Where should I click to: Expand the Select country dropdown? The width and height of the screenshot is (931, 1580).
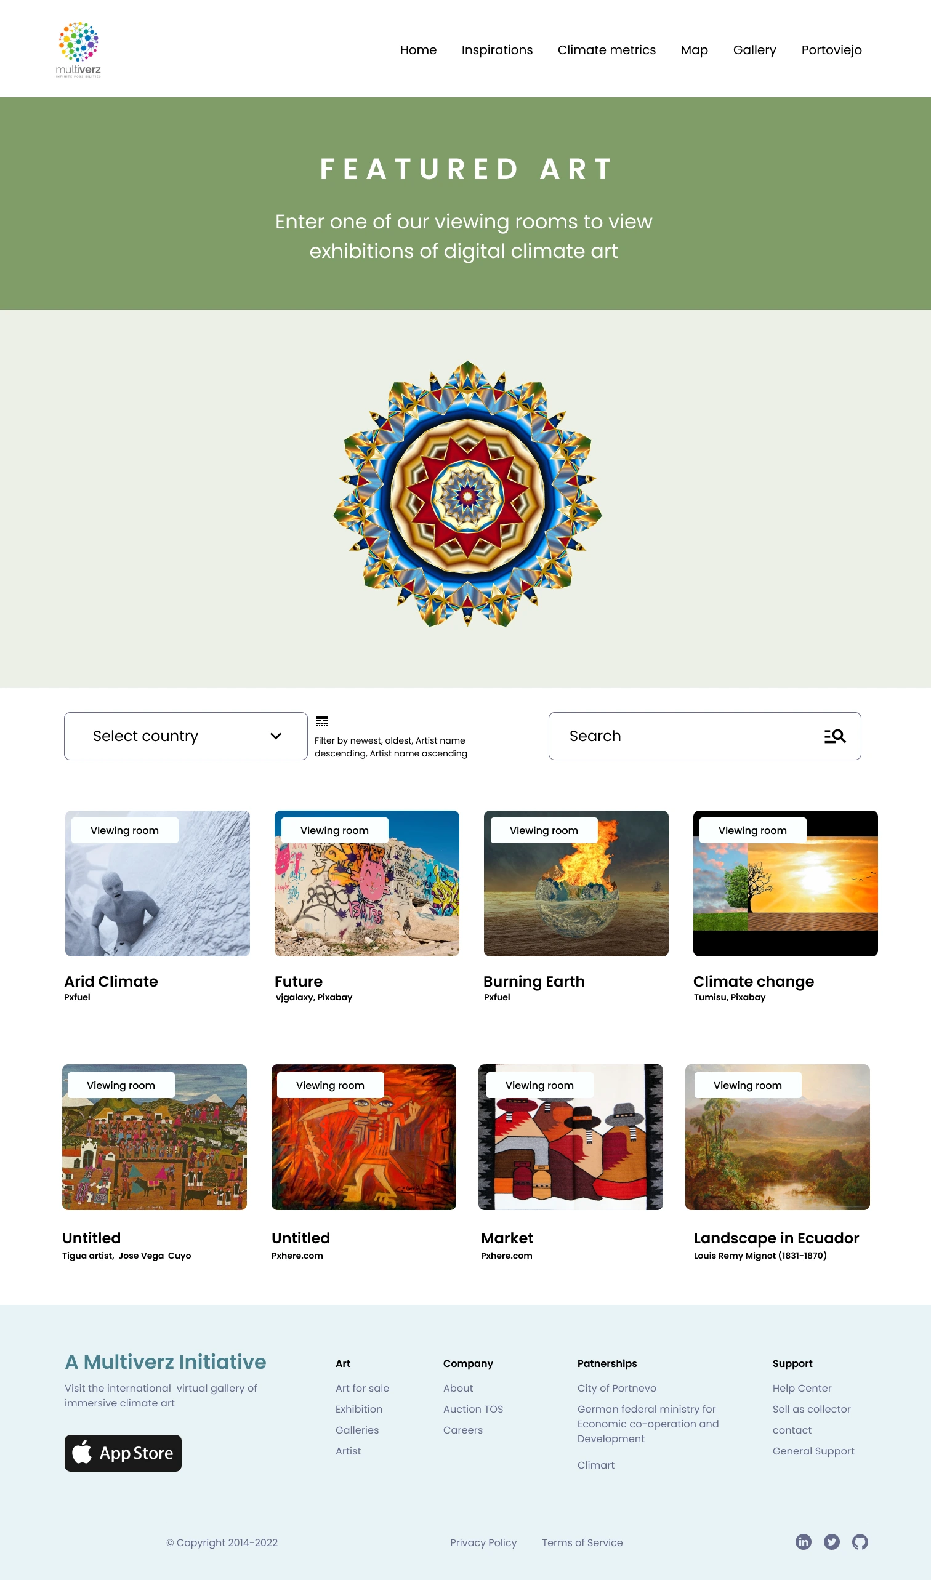pyautogui.click(x=186, y=736)
